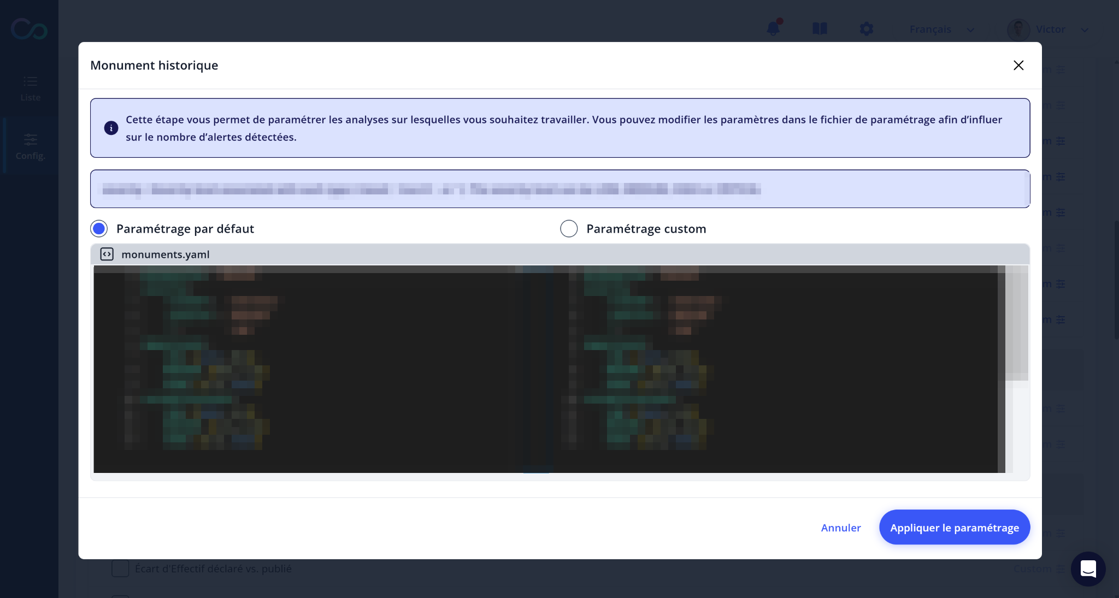
Task: Open the notifications bell icon
Action: (773, 28)
